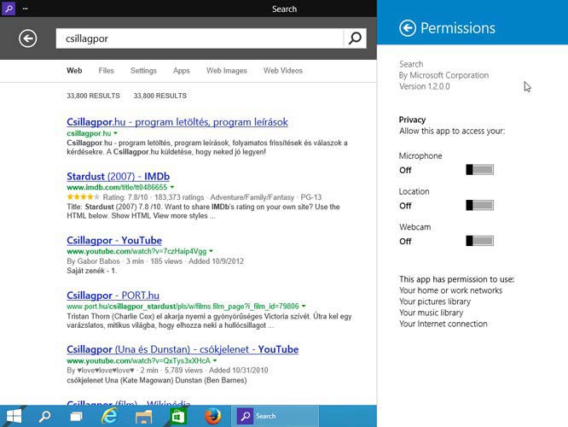Expand dropdown arrow next to port.hu URL
The width and height of the screenshot is (568, 427).
pyautogui.click(x=304, y=307)
